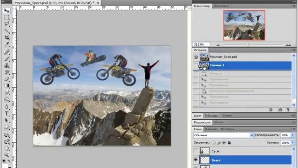Click zoom out icon in Navigator

click(x=218, y=45)
